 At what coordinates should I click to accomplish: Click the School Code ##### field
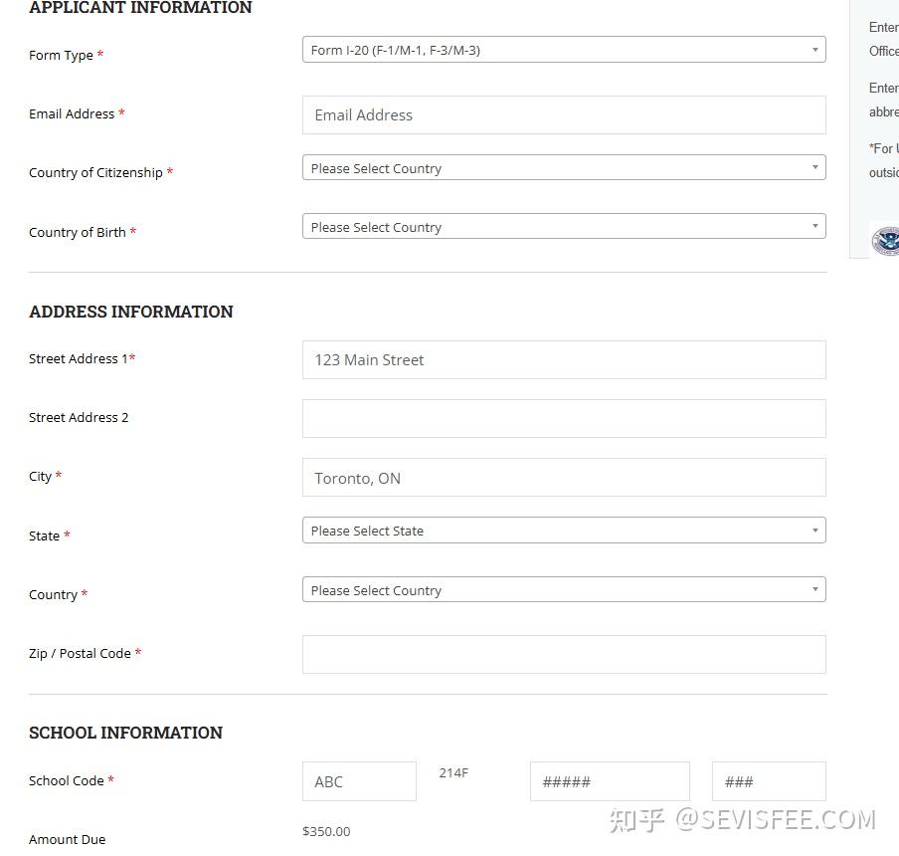[610, 781]
